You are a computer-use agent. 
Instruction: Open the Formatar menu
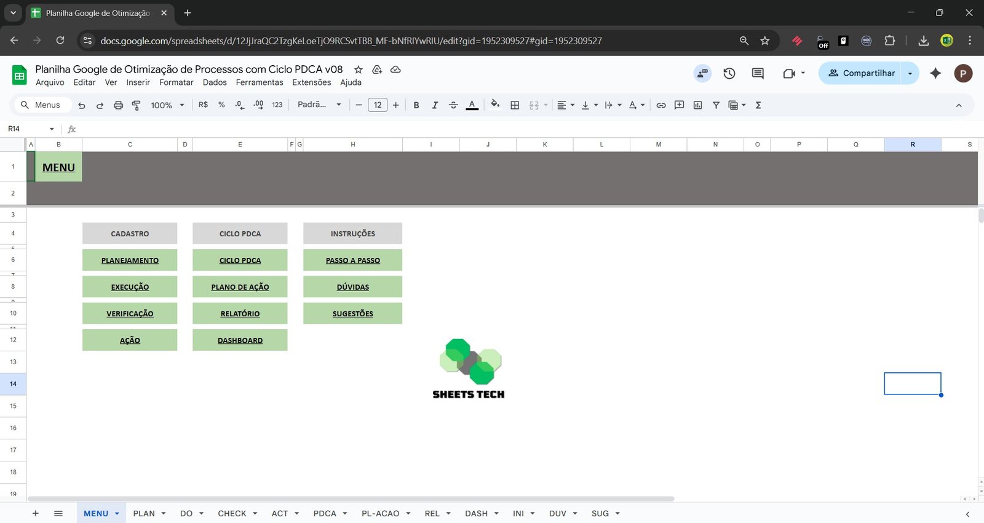[x=176, y=82]
